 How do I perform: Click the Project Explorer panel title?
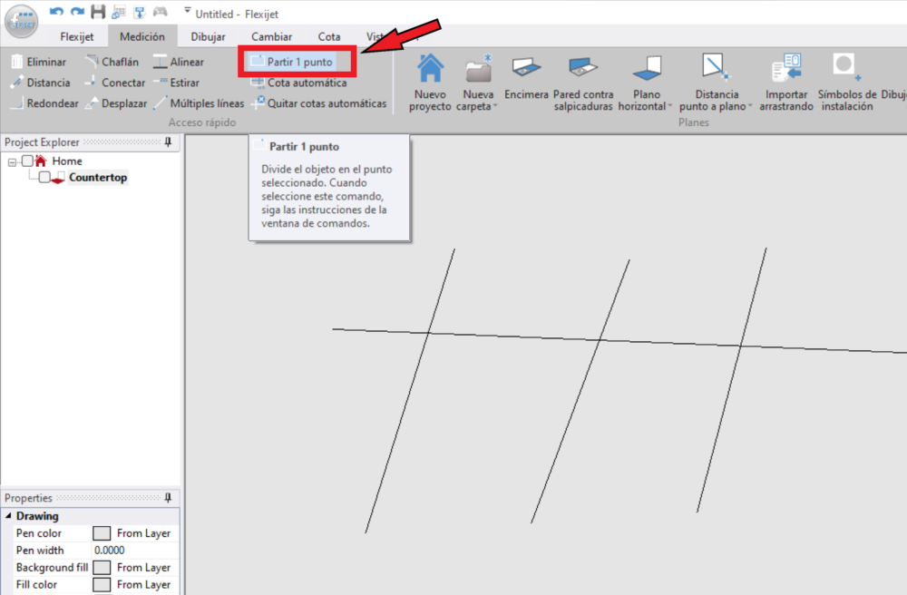42,142
